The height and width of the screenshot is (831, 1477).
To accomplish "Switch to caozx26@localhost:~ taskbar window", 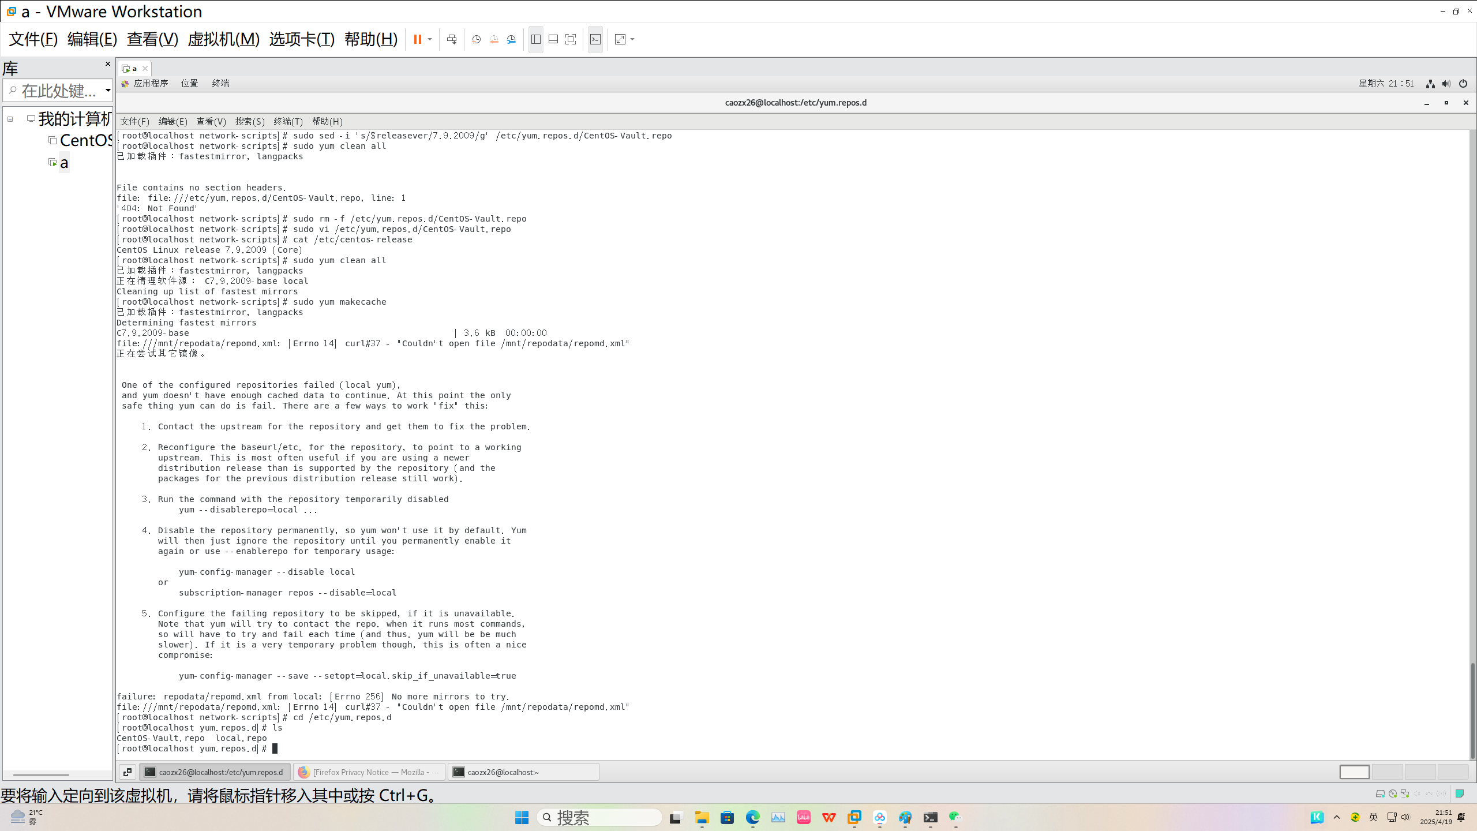I will (x=523, y=772).
